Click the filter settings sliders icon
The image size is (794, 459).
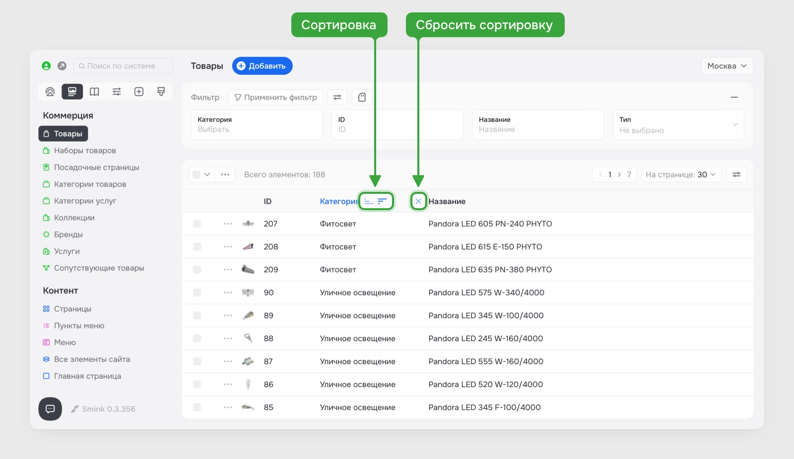pos(337,98)
